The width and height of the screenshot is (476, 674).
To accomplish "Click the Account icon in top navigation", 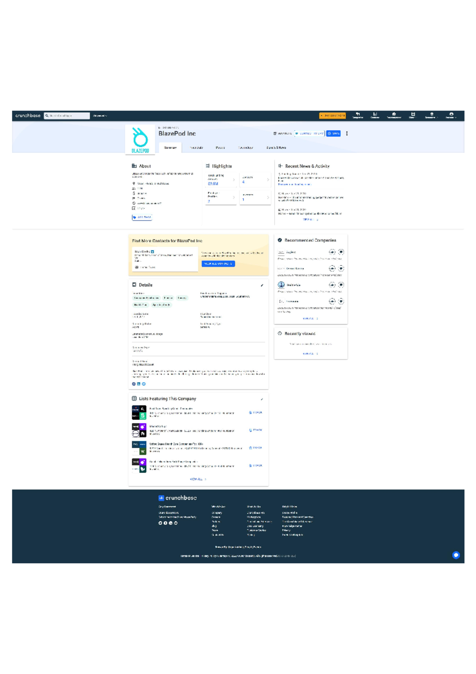I will tap(451, 116).
